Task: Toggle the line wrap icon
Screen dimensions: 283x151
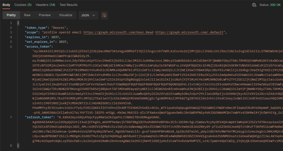Action: [x=104, y=15]
